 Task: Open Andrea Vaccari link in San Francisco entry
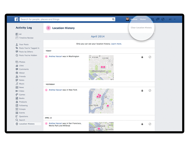(55, 123)
